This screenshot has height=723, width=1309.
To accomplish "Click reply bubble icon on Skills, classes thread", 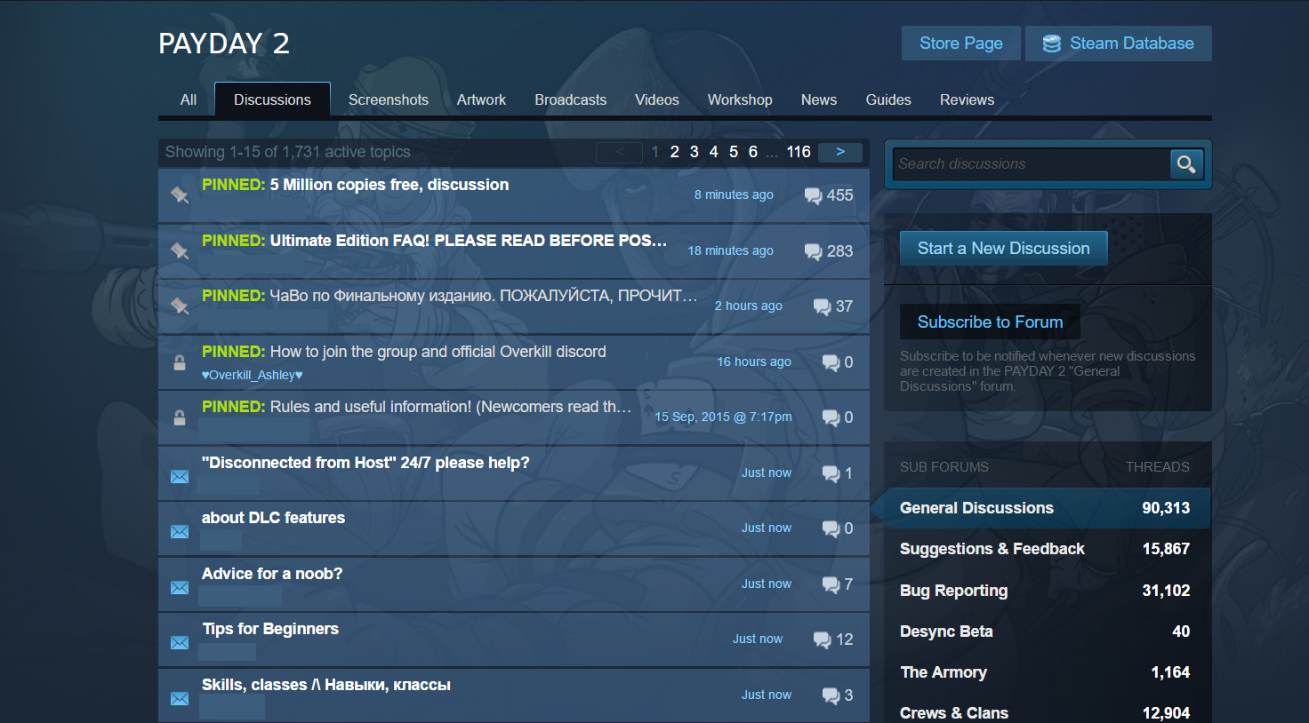I will pyautogui.click(x=831, y=695).
